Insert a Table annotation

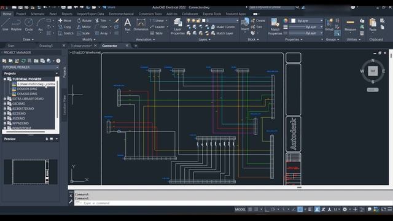[157, 33]
